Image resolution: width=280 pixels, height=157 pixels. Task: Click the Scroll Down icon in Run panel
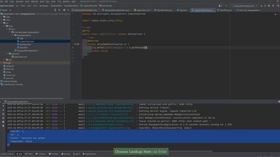3,110
